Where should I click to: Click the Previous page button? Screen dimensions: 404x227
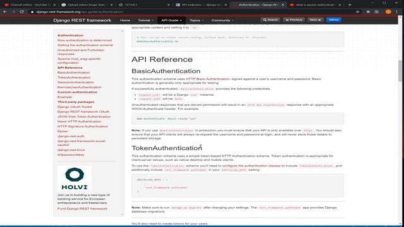point(294,20)
